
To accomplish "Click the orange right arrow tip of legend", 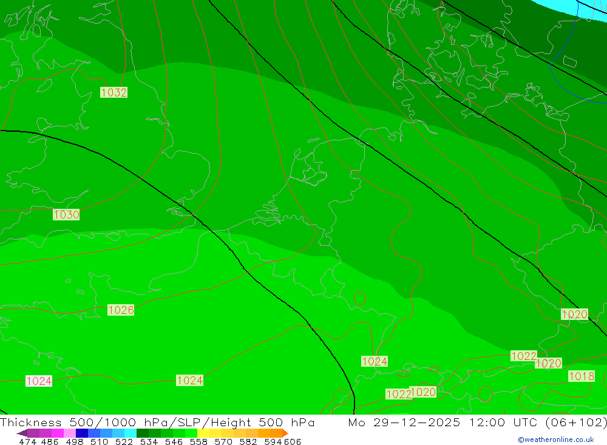I will click(x=285, y=433).
